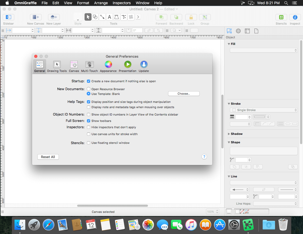Enable Use canvas units for stroke width
Viewport: 303px width, 234px height.
89,134
